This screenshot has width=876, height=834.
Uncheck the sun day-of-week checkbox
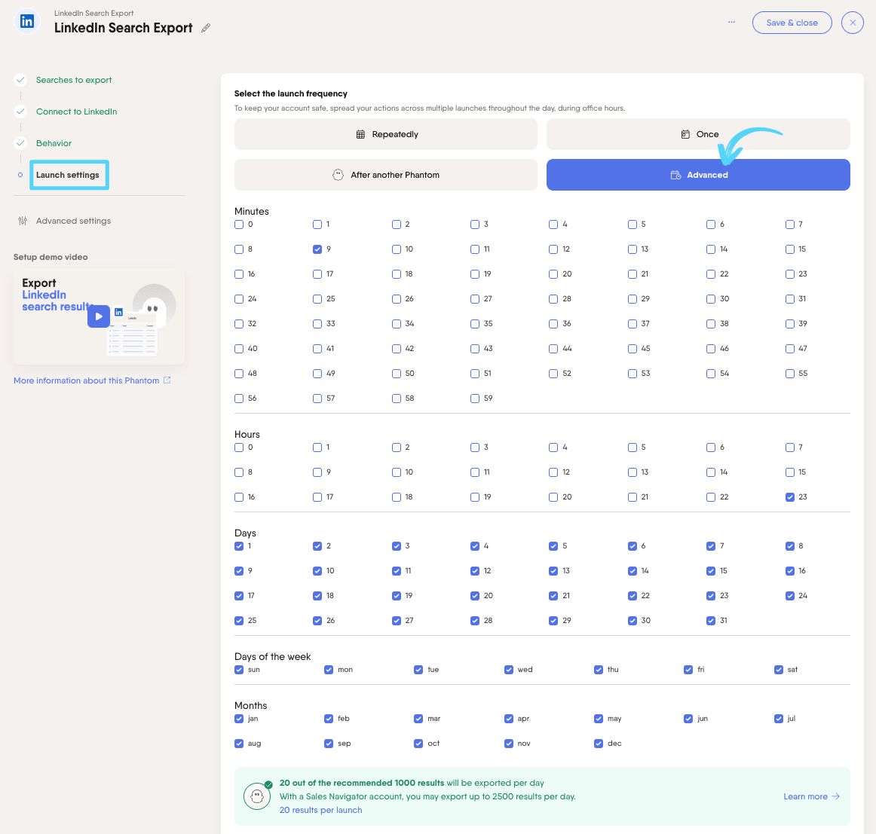tap(239, 670)
